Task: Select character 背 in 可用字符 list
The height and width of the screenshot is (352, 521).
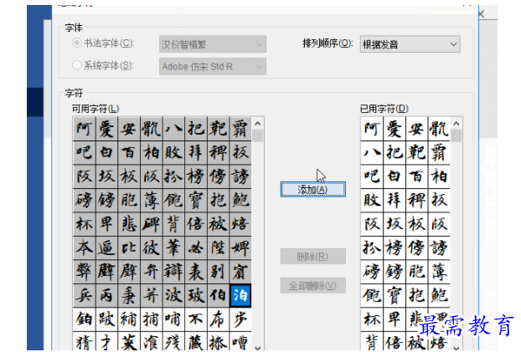Action: tap(173, 224)
